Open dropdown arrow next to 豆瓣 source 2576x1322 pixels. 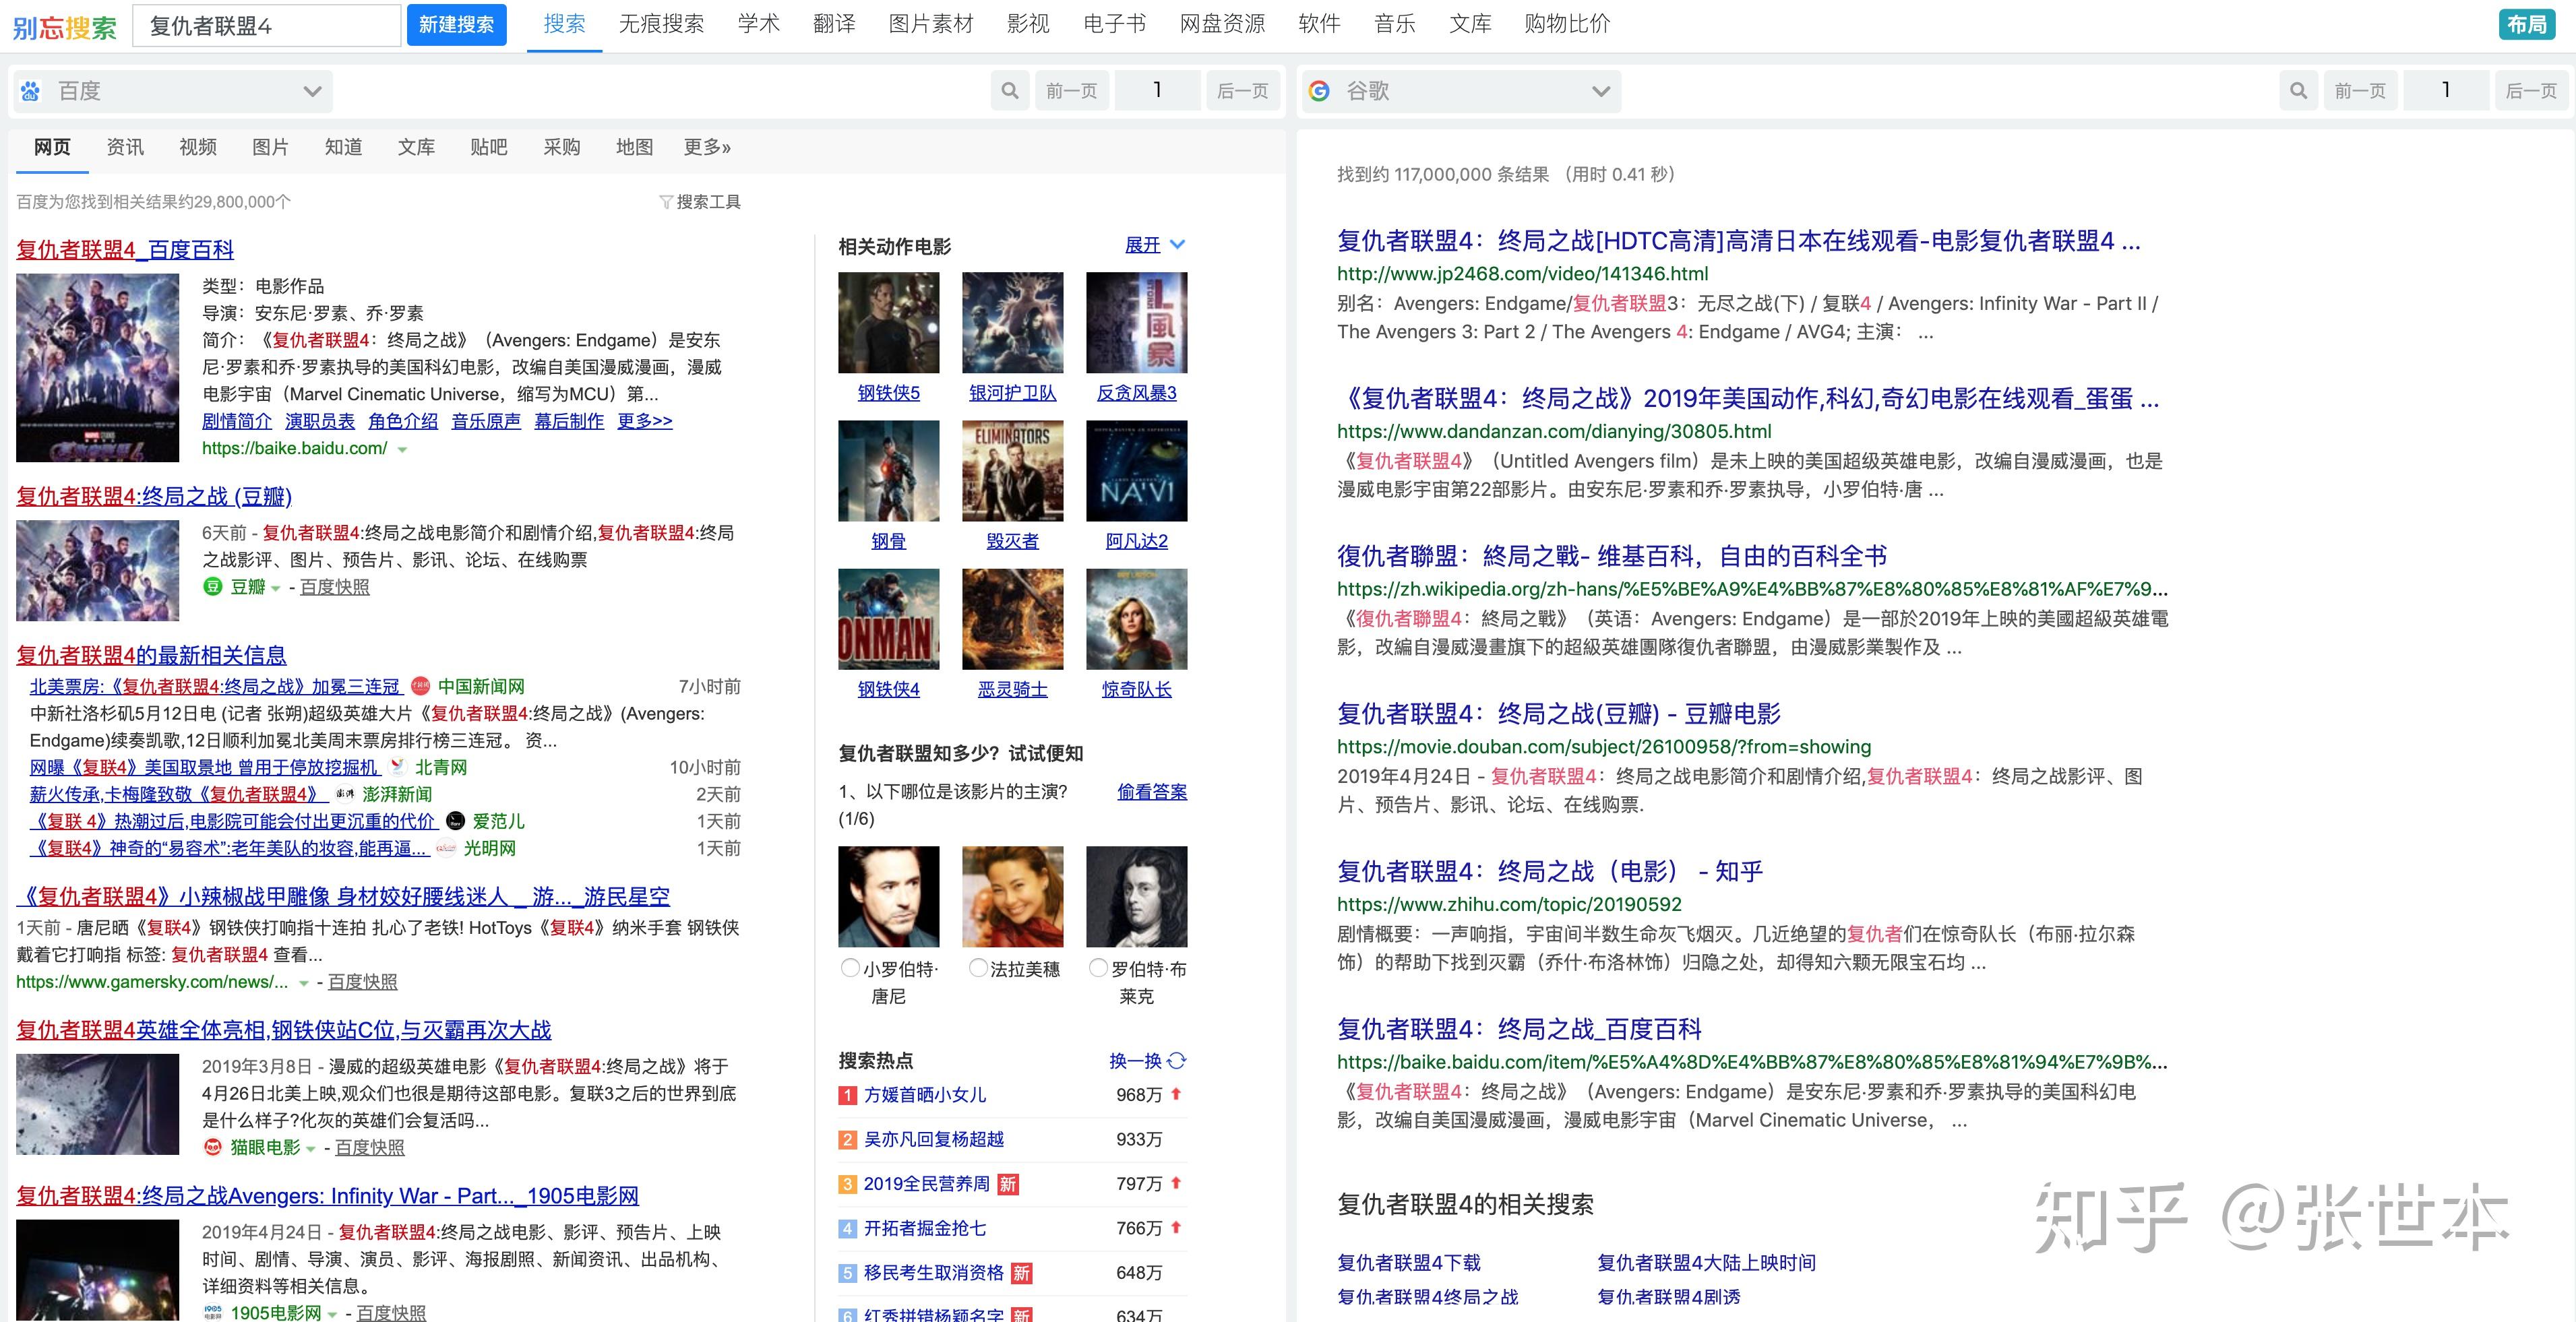pyautogui.click(x=276, y=588)
